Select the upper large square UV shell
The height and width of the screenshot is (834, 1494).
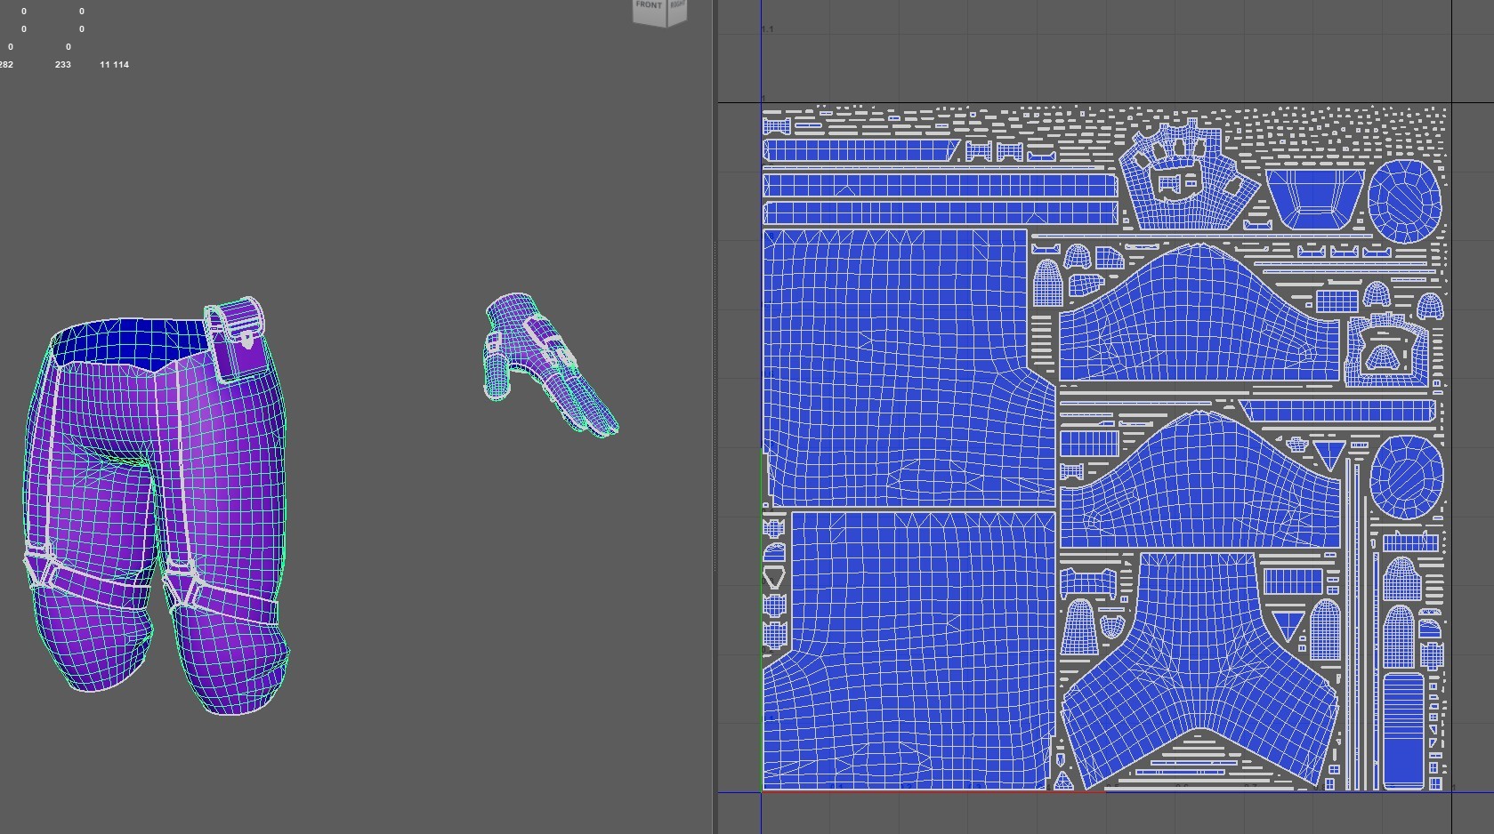click(x=908, y=368)
